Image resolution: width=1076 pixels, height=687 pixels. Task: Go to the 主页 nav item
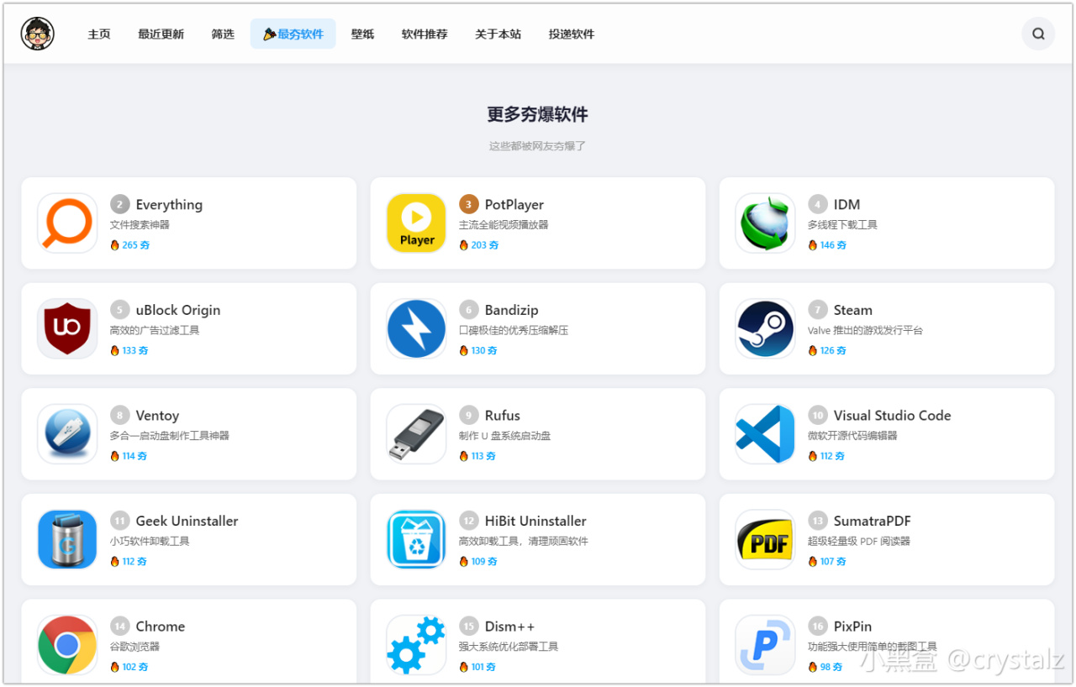click(99, 34)
